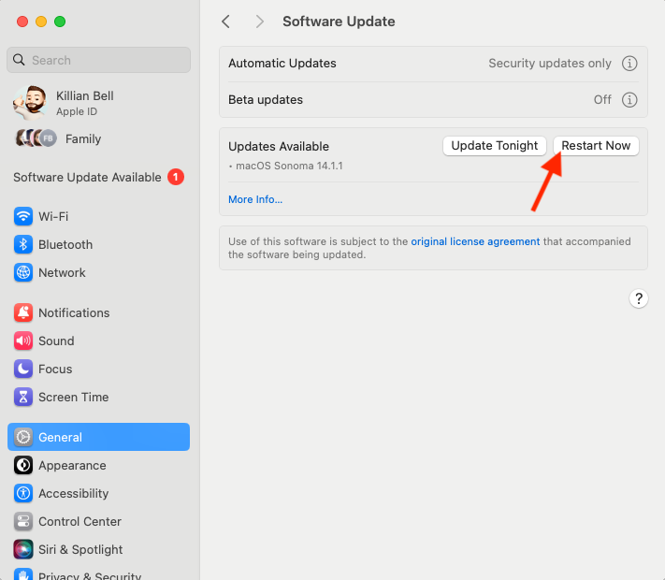Click the Notifications label in sidebar

pyautogui.click(x=74, y=312)
